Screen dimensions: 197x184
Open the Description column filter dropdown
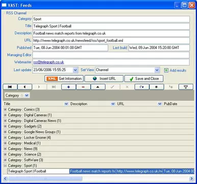point(113,104)
